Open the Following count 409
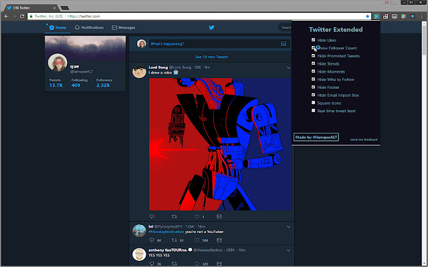The height and width of the screenshot is (267, 428). coord(79,83)
